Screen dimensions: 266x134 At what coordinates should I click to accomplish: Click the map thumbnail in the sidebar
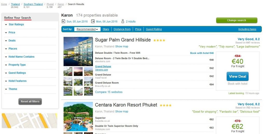click(29, 121)
